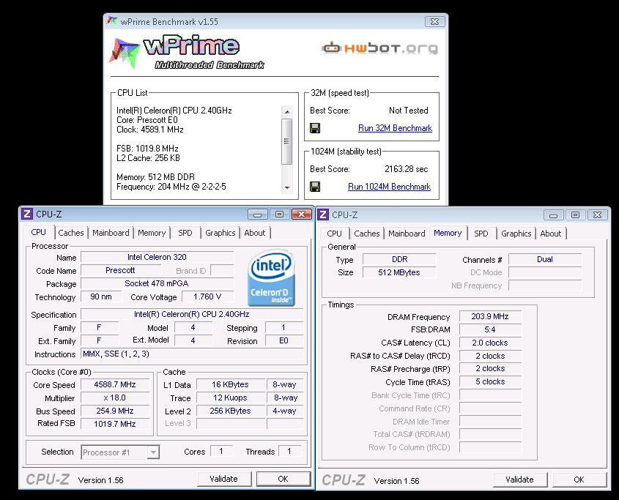
Task: Click the Multiplier value x 18.0
Action: coord(115,398)
